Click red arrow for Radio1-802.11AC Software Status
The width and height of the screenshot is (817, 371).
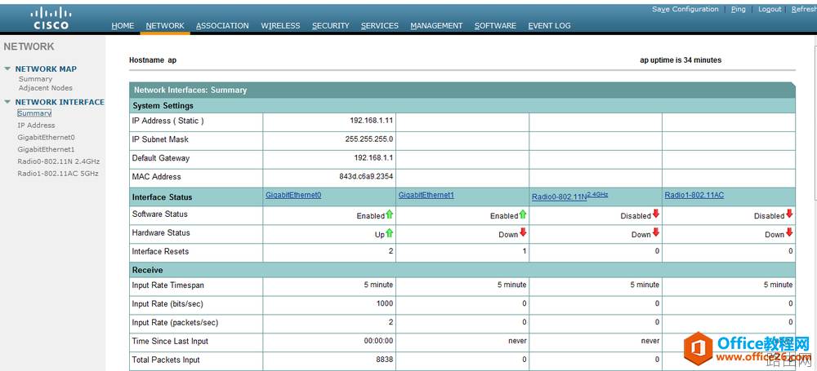[x=789, y=214]
